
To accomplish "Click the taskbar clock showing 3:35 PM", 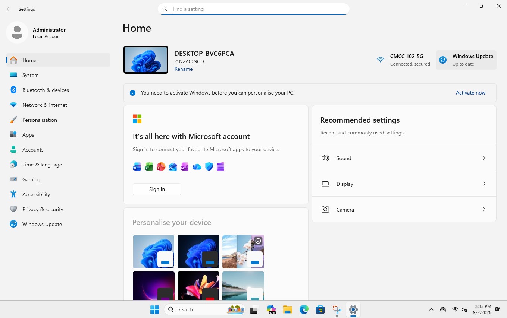I will [483, 309].
